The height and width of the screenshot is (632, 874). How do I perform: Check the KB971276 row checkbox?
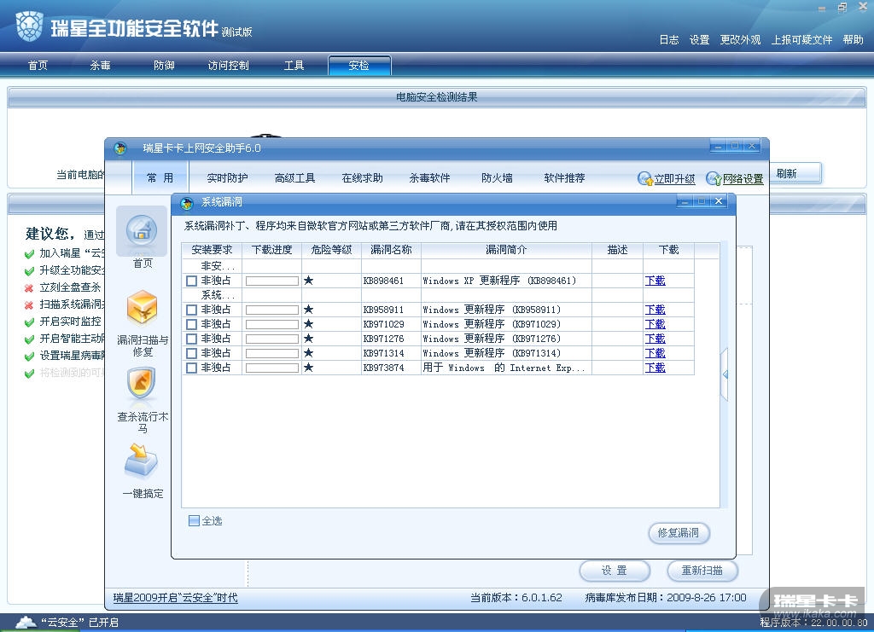point(192,339)
